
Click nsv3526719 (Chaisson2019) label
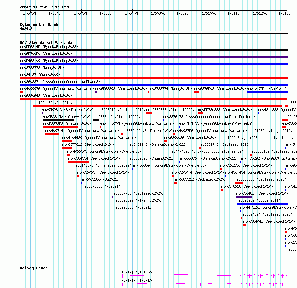click(x=120, y=110)
